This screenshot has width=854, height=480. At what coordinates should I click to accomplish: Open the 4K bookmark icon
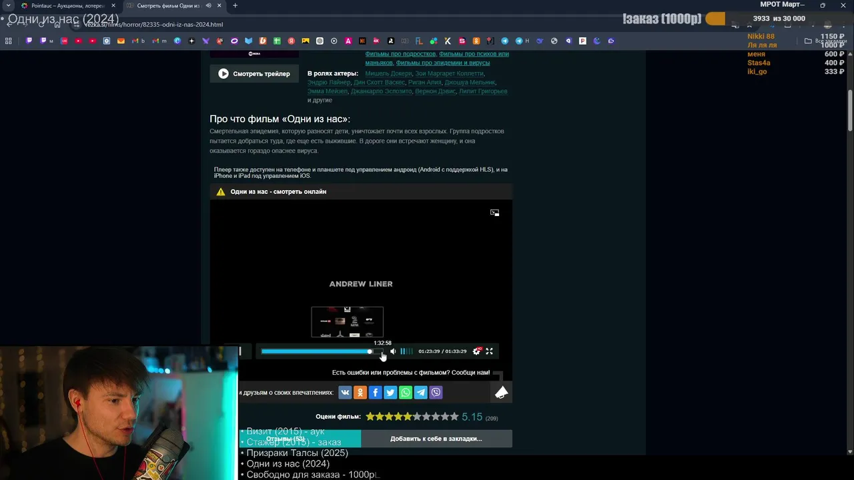point(376,41)
